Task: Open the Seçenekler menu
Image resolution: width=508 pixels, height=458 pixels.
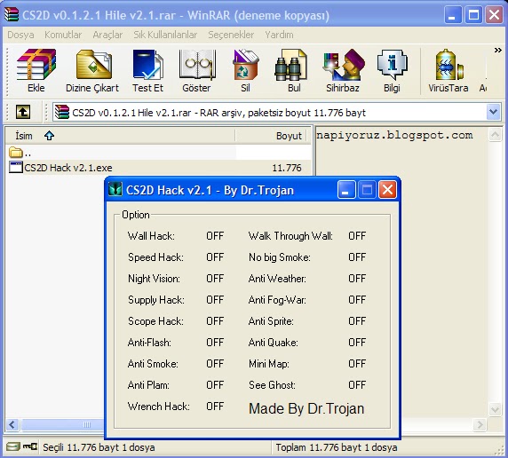Action: coord(231,35)
